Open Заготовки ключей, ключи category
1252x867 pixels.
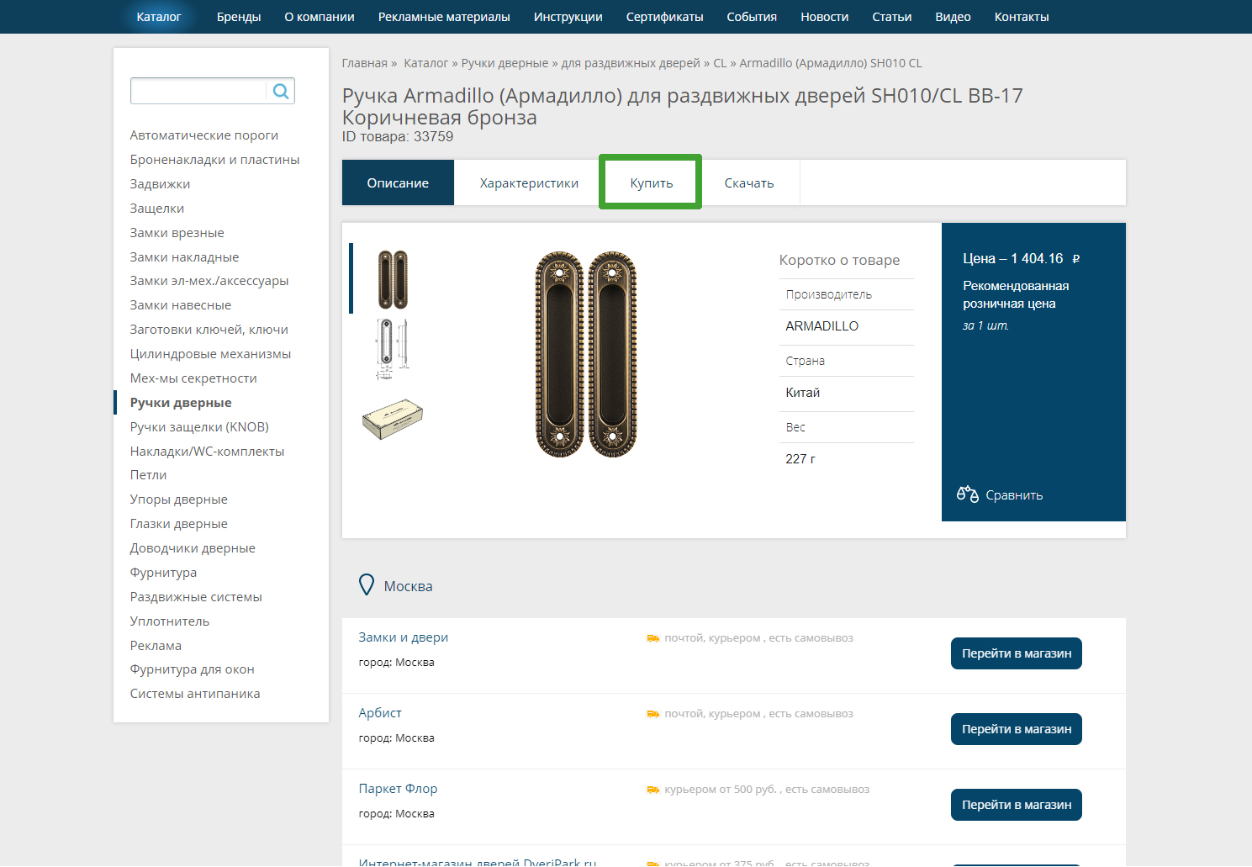pos(209,330)
